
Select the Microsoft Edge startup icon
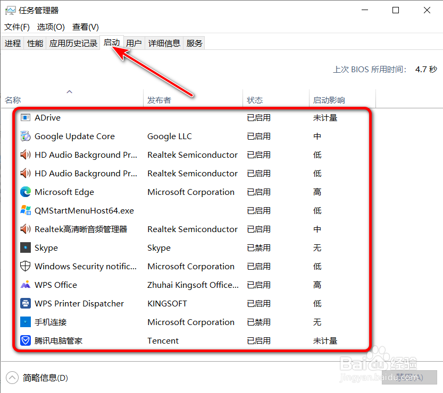pos(25,192)
